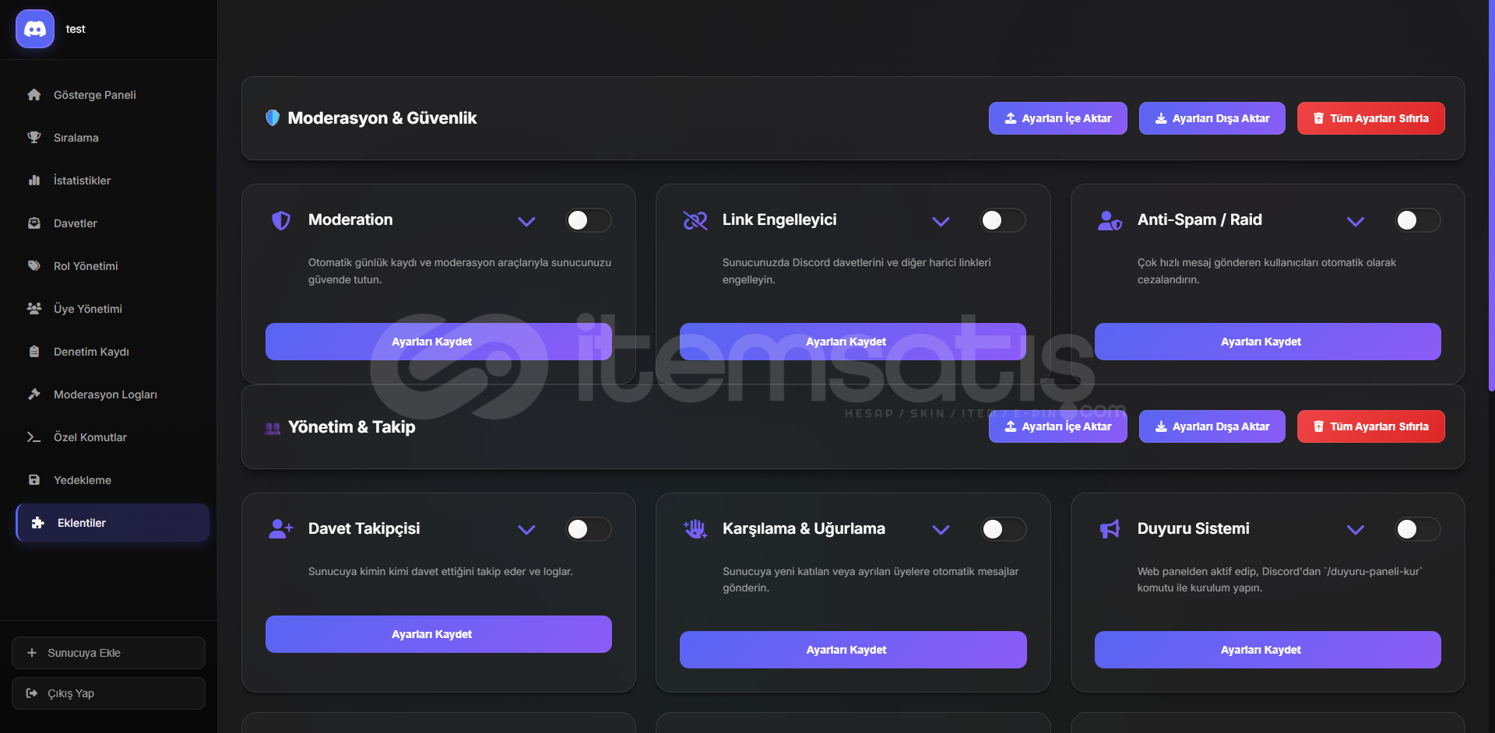Viewport: 1495px width, 733px height.
Task: Expand the Anti-Spam / Raid settings chevron
Action: 1356,221
